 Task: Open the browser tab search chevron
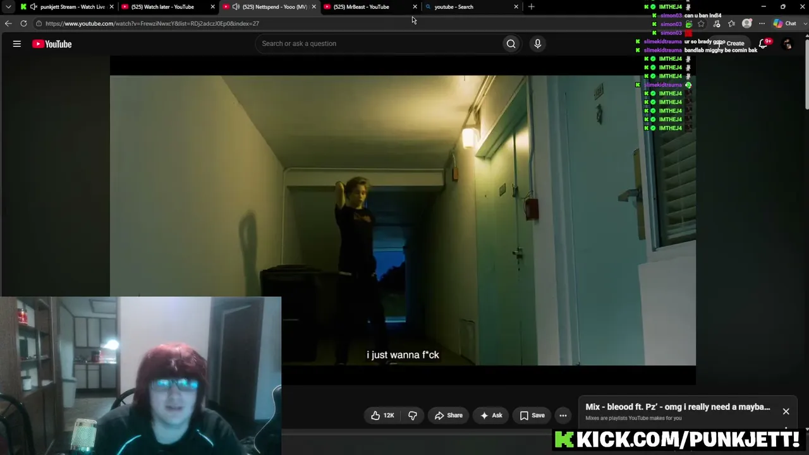coord(8,7)
